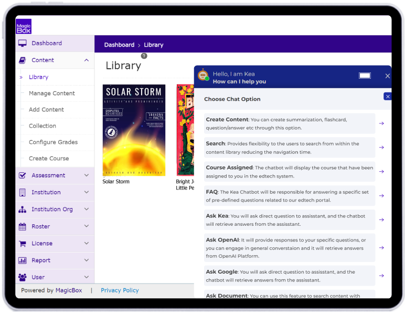Image resolution: width=405 pixels, height=314 pixels.
Task: Close the Kea chat panel
Action: pyautogui.click(x=388, y=76)
